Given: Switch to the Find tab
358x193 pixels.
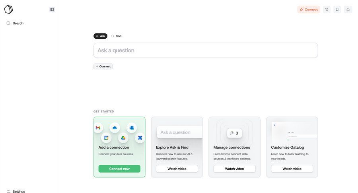Looking at the screenshot, I should 116,36.
